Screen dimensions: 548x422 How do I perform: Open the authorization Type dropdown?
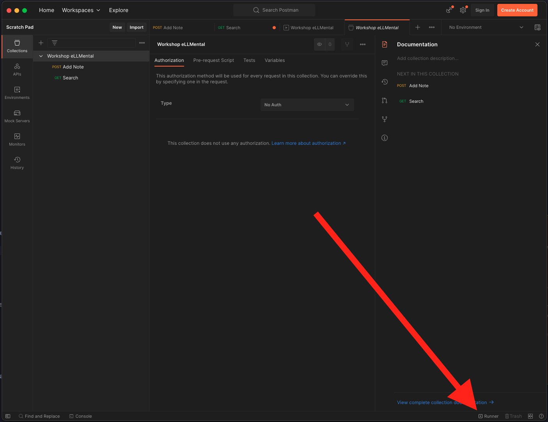[307, 105]
